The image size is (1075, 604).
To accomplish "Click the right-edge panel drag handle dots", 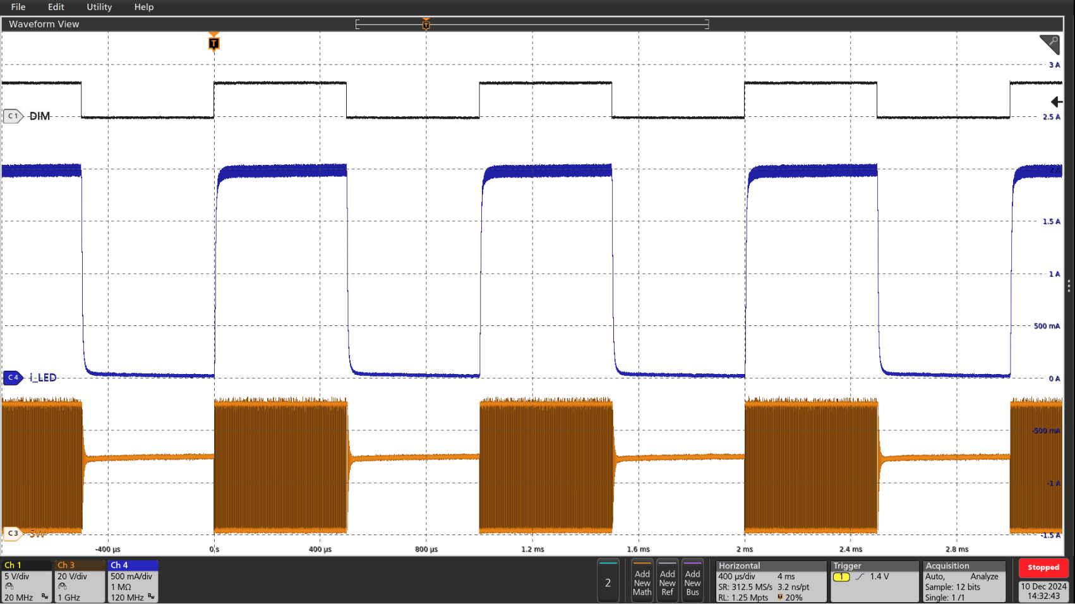I will tap(1069, 286).
